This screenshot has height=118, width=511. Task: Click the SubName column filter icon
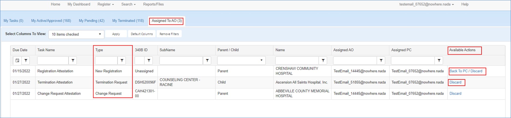tap(207, 60)
